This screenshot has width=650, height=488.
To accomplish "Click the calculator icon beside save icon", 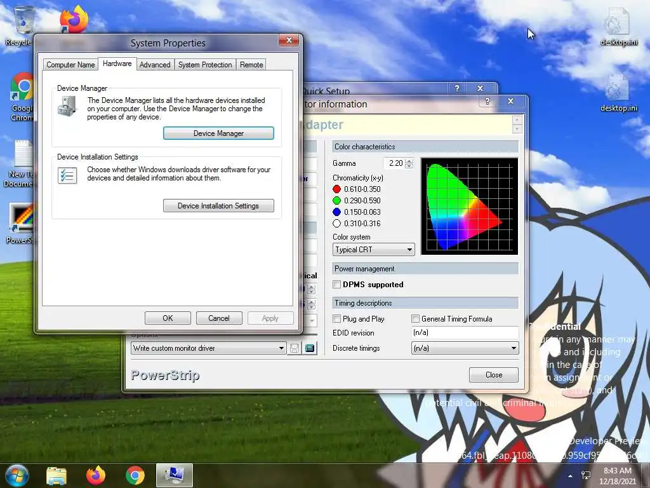I will pyautogui.click(x=310, y=348).
